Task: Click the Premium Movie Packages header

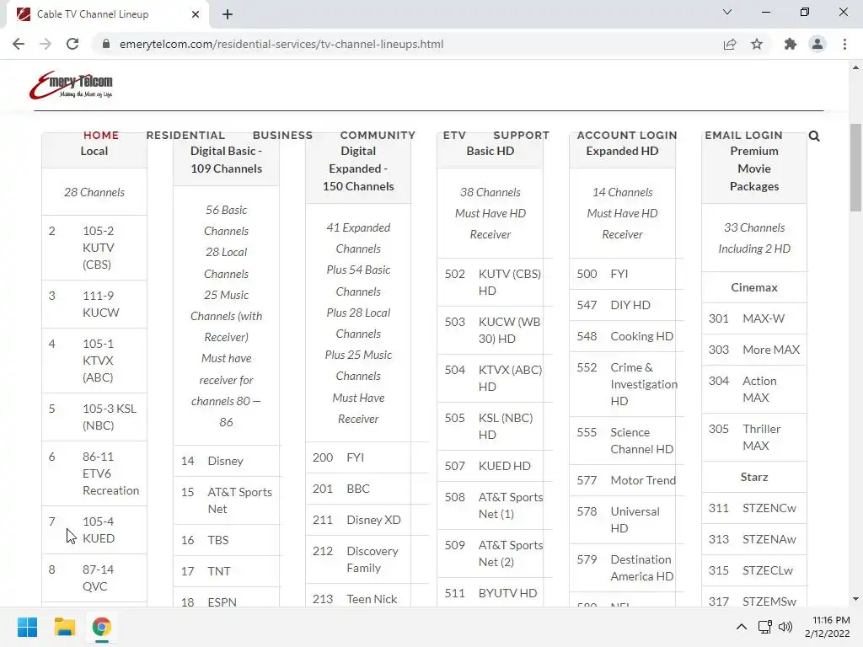Action: pyautogui.click(x=754, y=168)
